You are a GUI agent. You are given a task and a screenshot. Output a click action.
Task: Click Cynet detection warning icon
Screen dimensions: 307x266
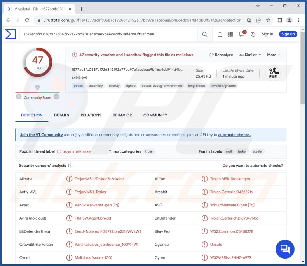(x=69, y=257)
